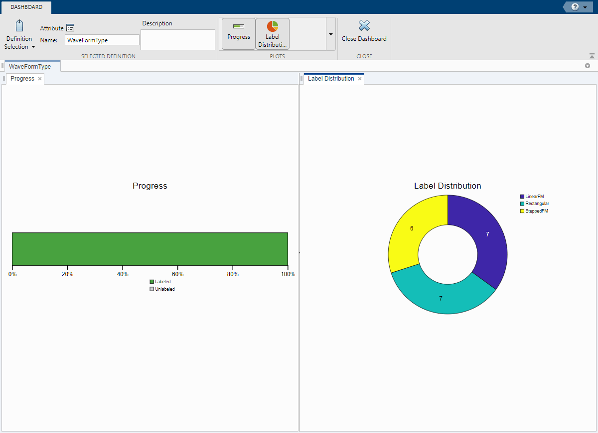Click the Attribute icon beside the Attribute label
This screenshot has height=433, width=598.
(70, 28)
